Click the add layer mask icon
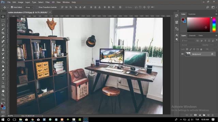This screenshot has height=122, width=218. click(x=195, y=115)
